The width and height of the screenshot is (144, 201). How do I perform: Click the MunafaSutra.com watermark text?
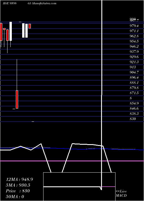point(44,3)
